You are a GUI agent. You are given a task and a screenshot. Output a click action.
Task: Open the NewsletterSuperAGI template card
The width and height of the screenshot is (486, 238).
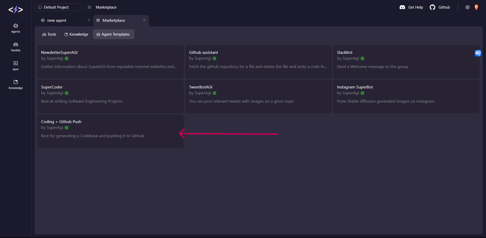(x=110, y=62)
